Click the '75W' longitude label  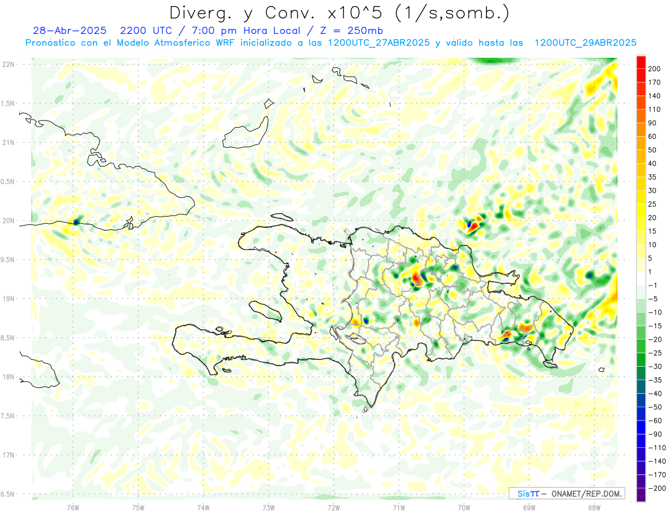138,508
